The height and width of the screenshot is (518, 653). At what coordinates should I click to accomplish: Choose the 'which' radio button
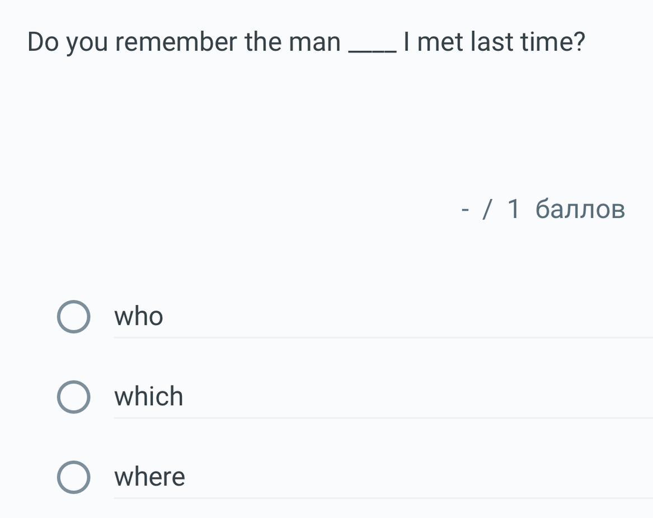(73, 397)
